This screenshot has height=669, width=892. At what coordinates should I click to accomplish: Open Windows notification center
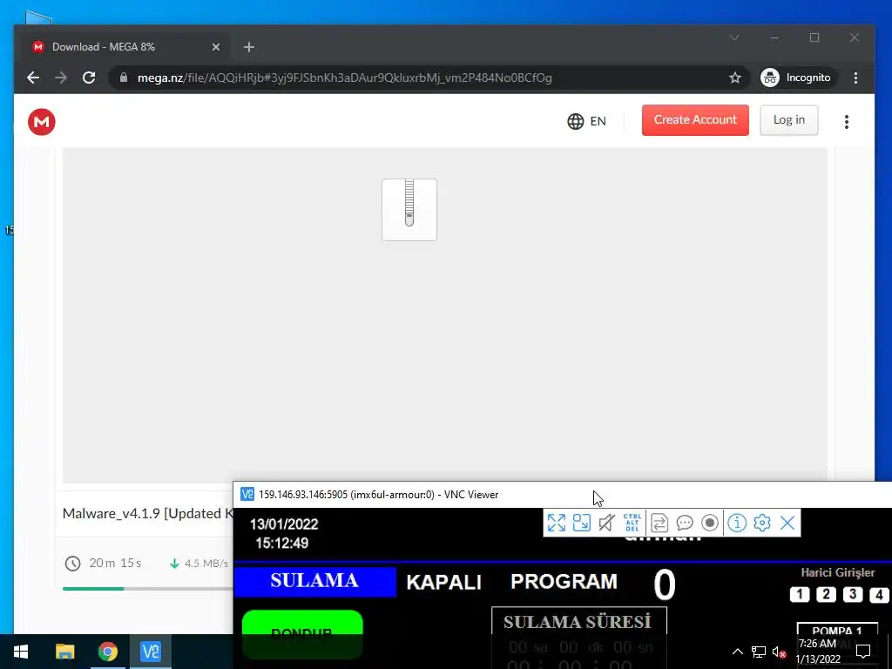[x=863, y=652]
